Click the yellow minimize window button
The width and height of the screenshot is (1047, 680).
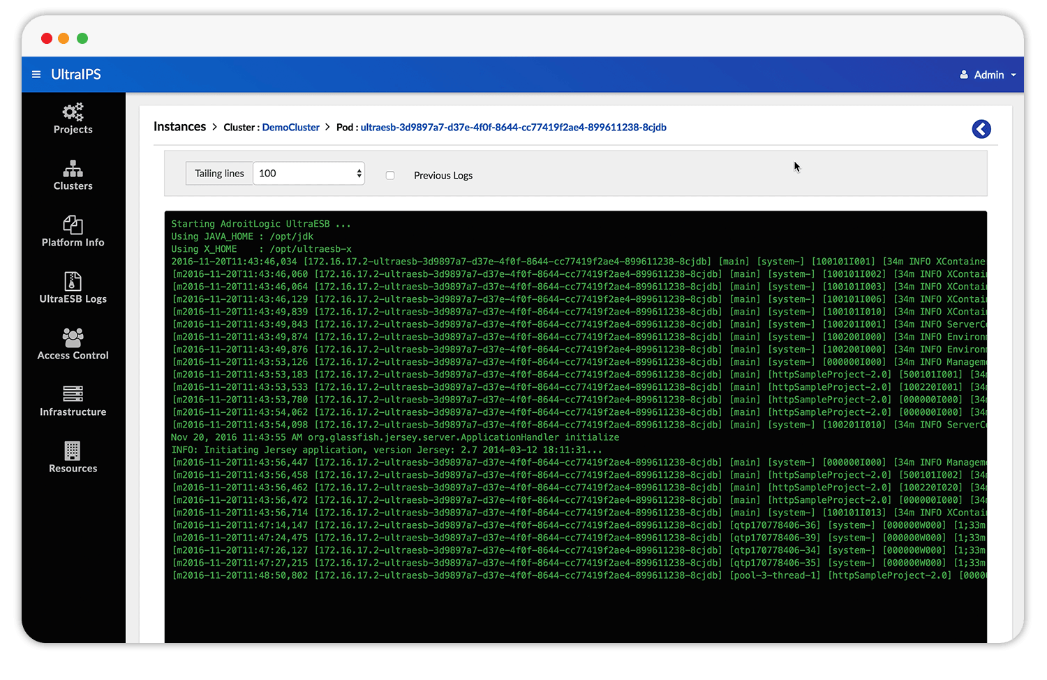[64, 38]
